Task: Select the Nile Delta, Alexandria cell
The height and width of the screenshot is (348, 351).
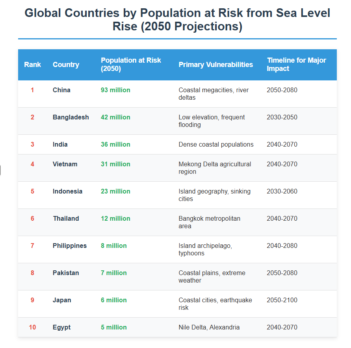Action: 209,328
